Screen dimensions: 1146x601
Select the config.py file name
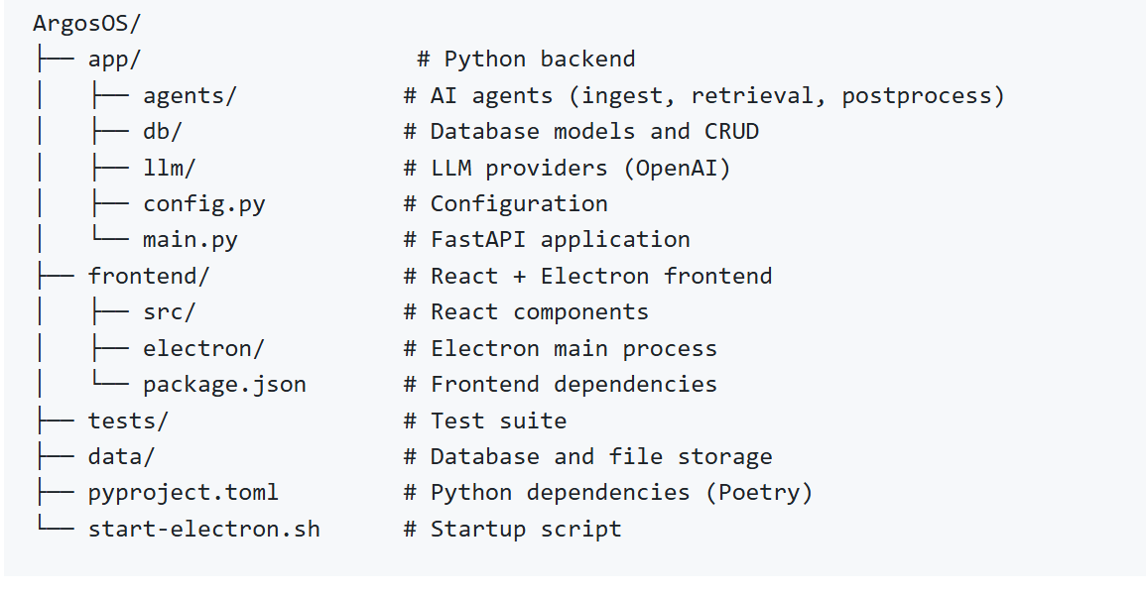[204, 204]
